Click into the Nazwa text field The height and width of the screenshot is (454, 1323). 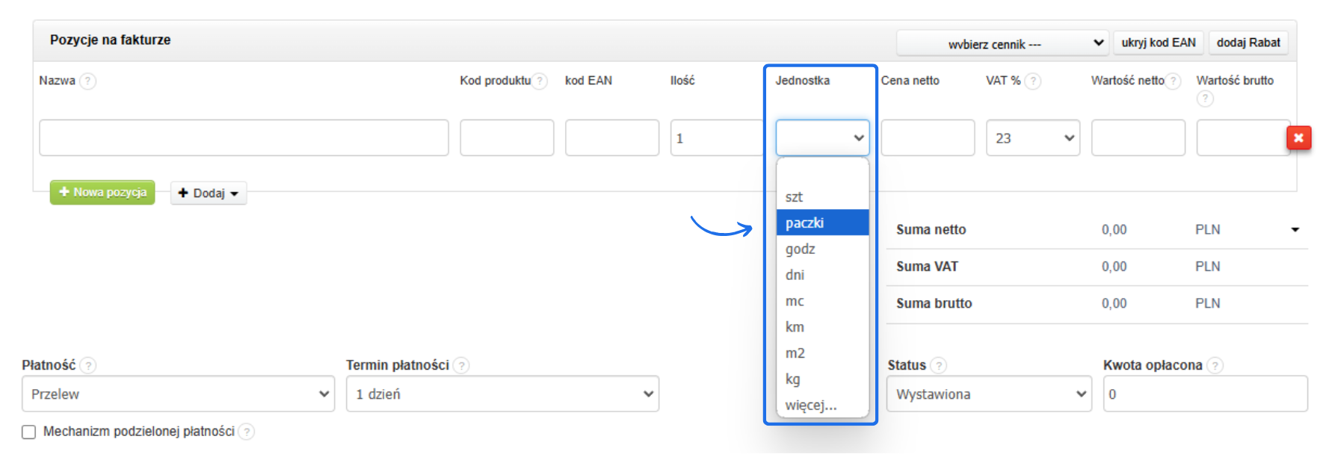coord(244,138)
